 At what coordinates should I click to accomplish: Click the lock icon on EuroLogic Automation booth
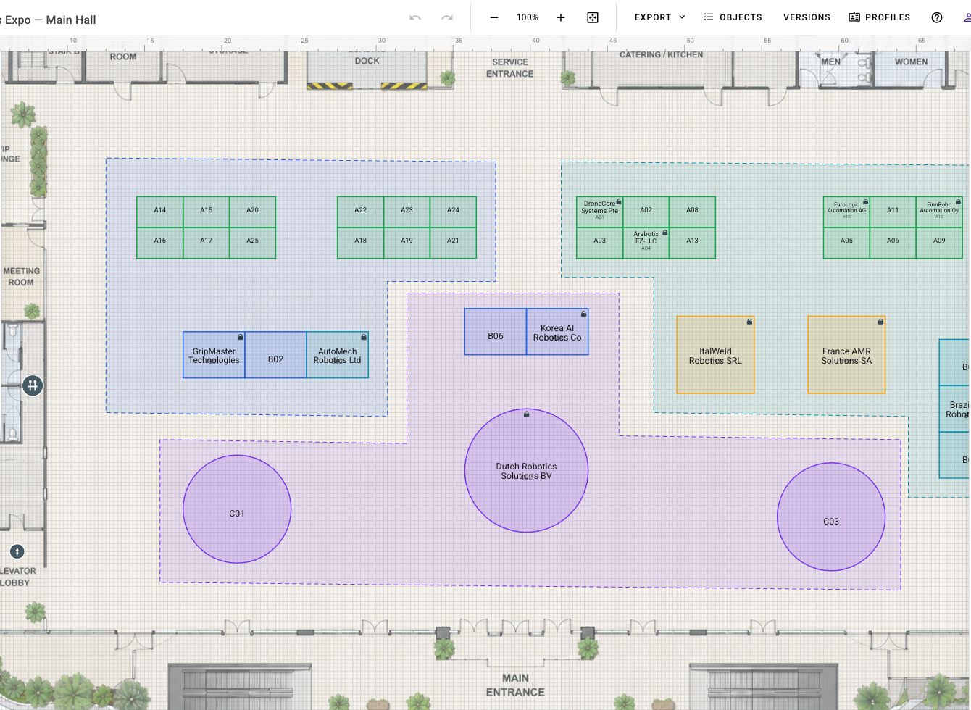point(865,202)
